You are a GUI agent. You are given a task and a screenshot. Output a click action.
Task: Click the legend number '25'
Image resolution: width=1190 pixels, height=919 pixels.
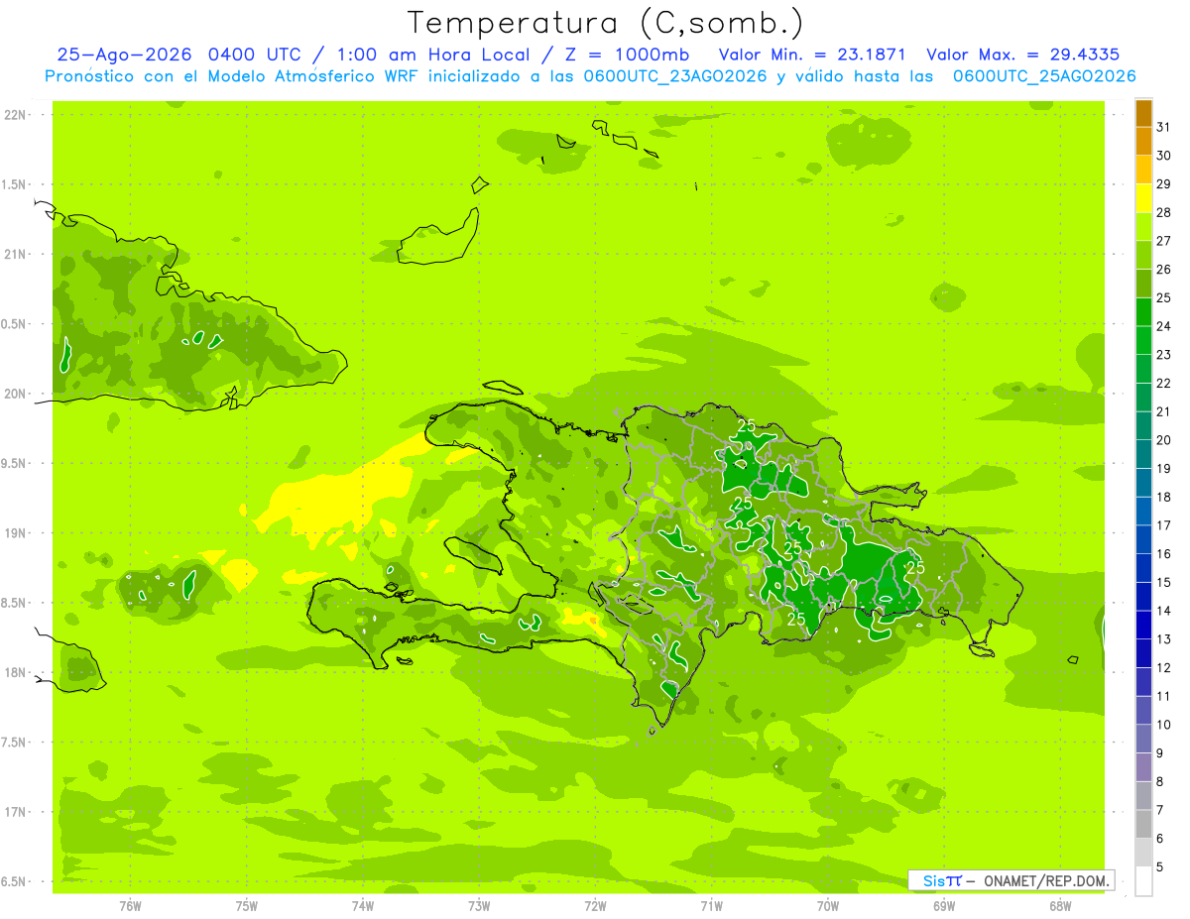pyautogui.click(x=1164, y=298)
